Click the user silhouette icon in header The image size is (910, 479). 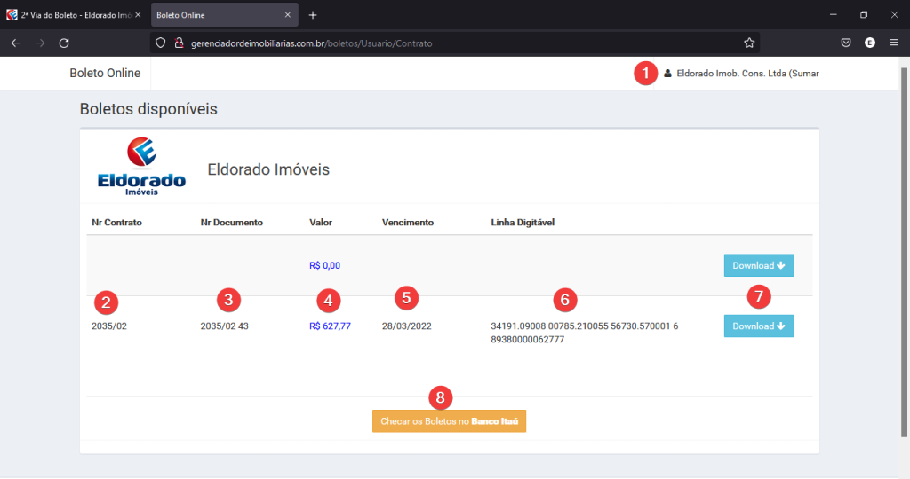667,74
